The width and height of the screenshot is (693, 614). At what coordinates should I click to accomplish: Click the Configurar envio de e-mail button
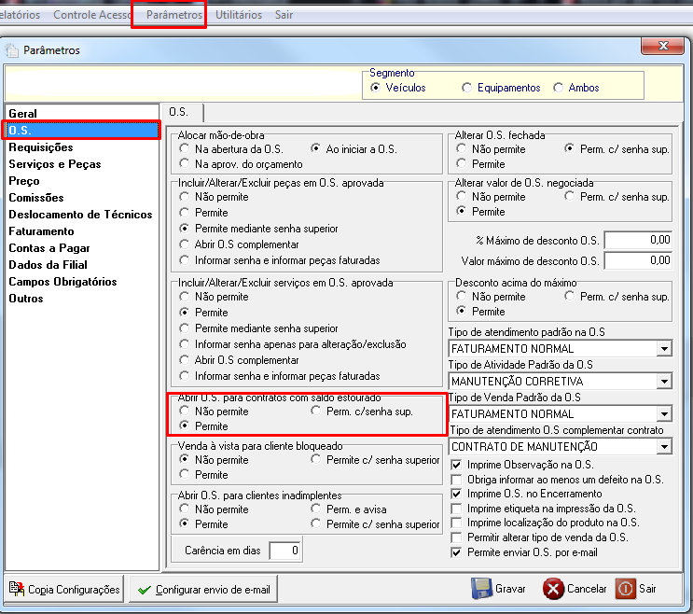click(203, 589)
